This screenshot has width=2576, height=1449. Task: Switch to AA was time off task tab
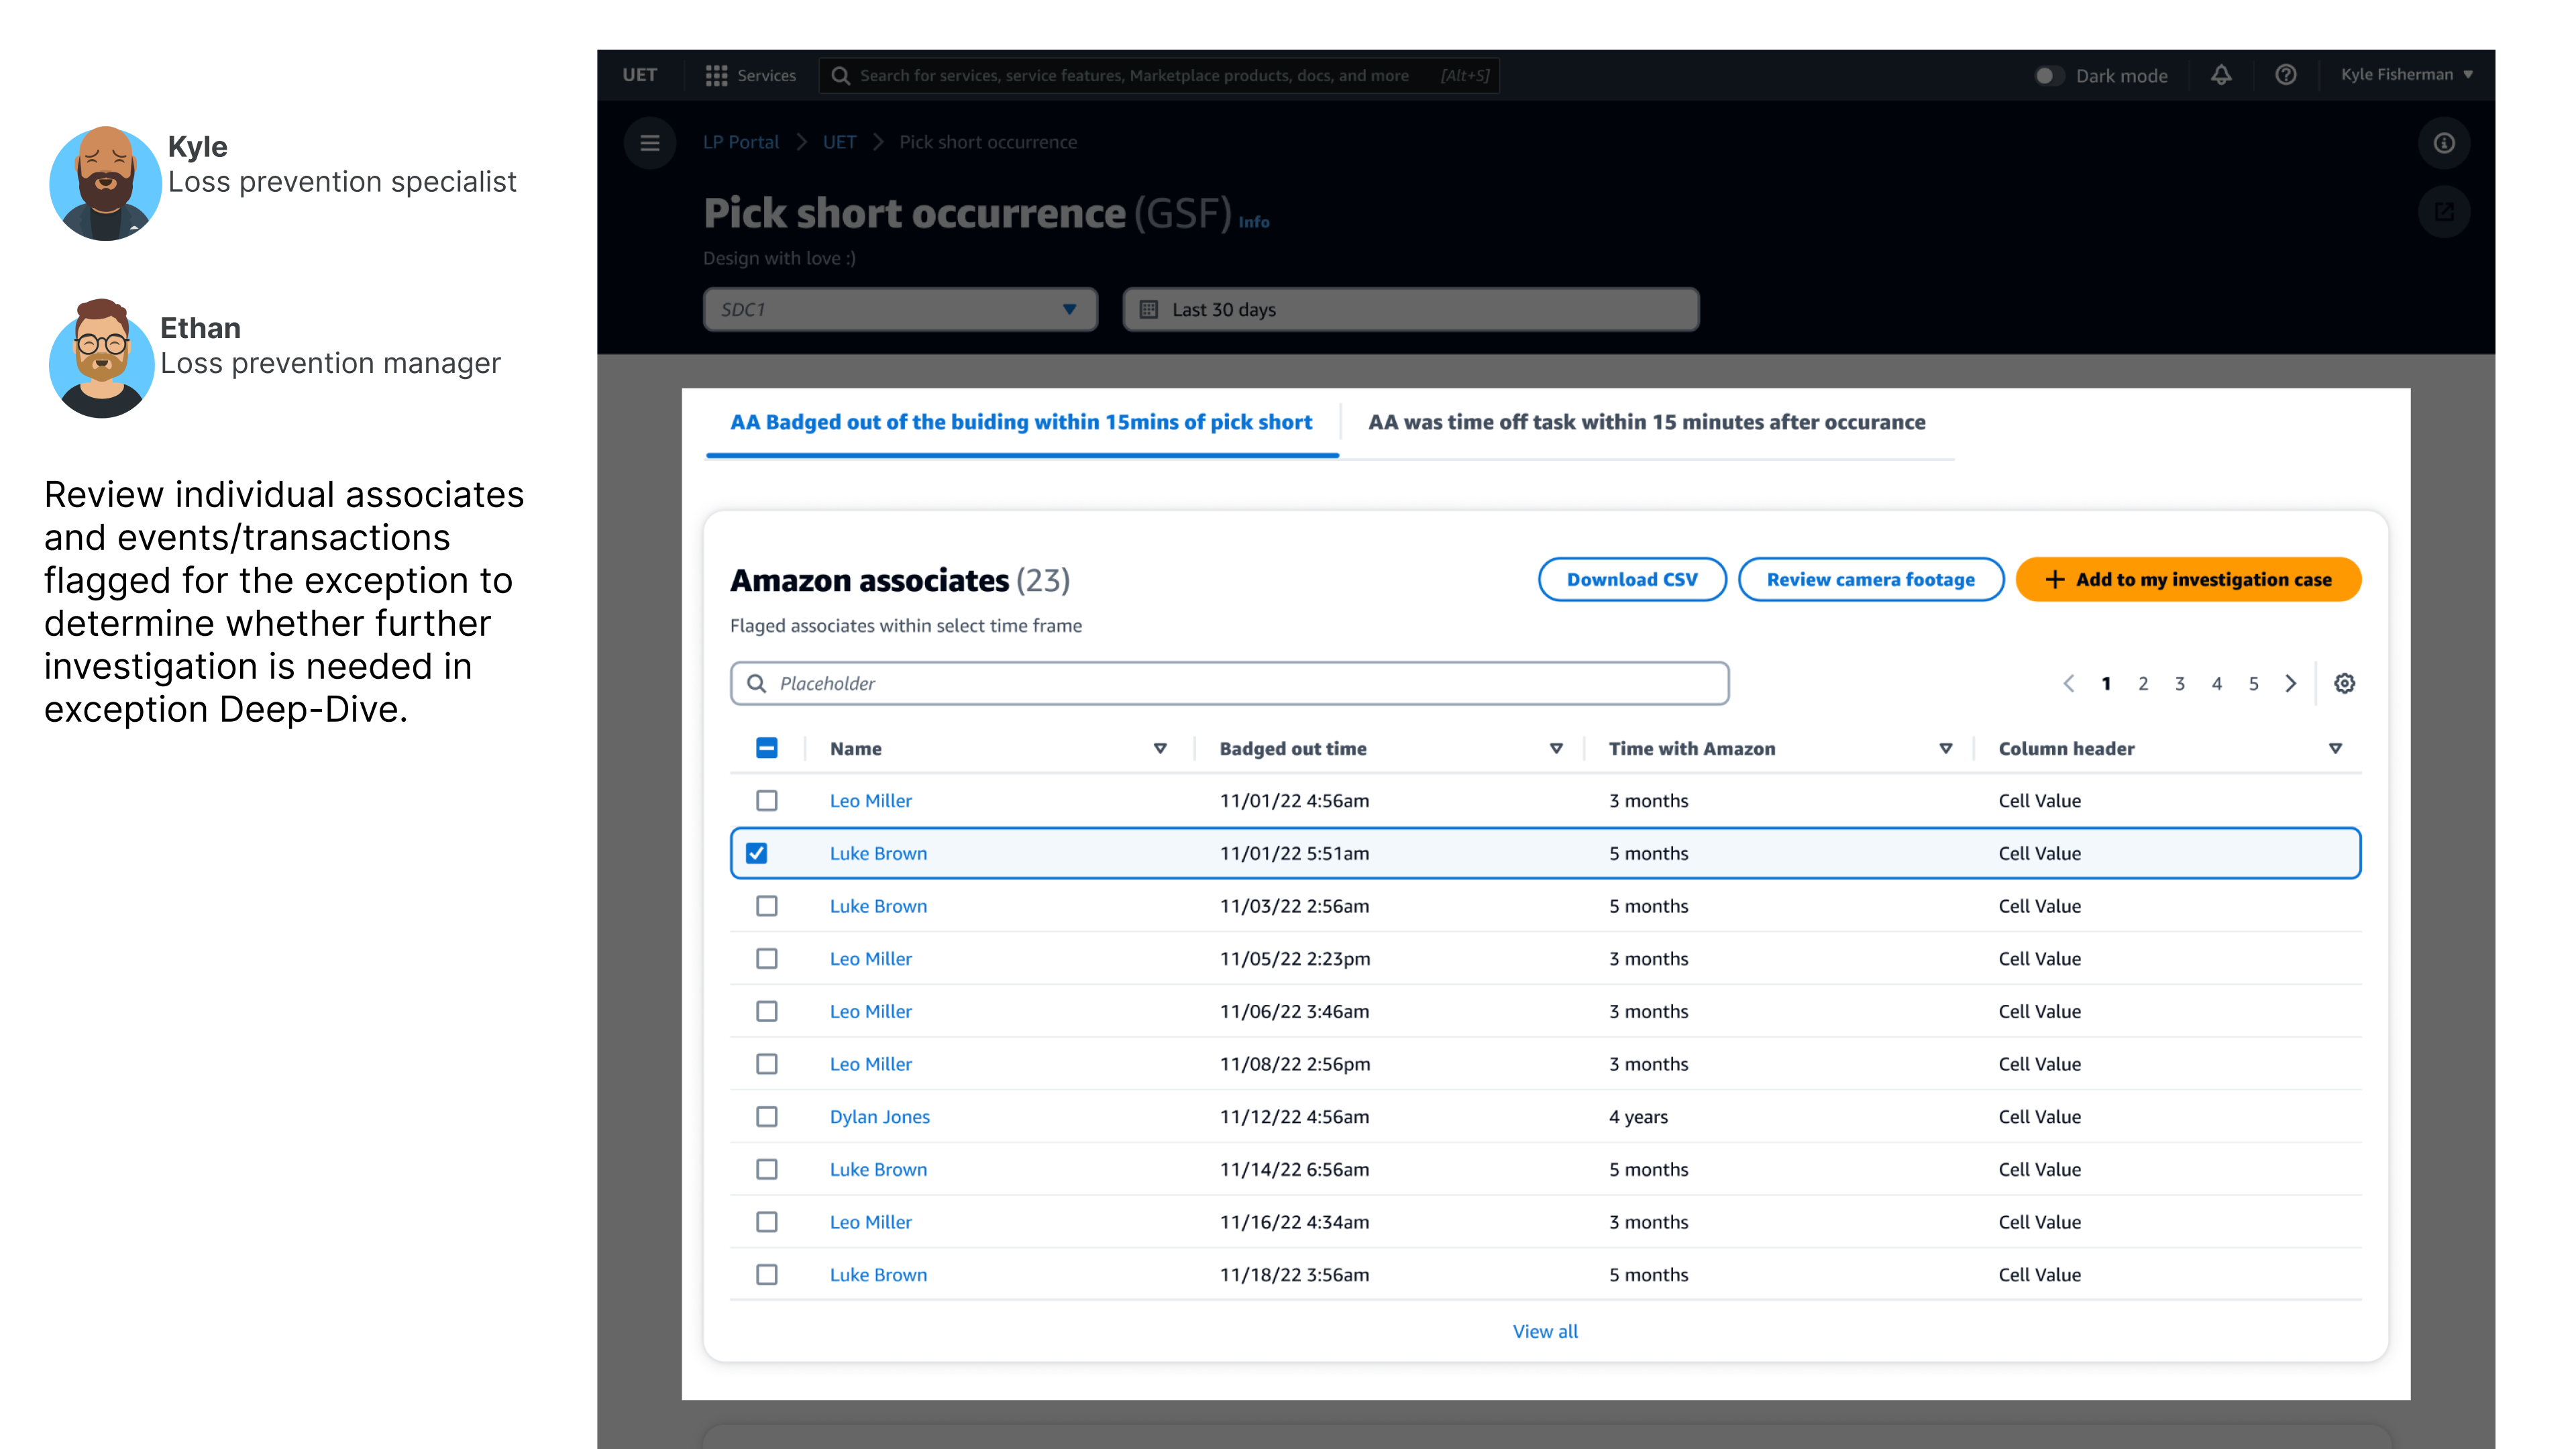click(1646, 422)
